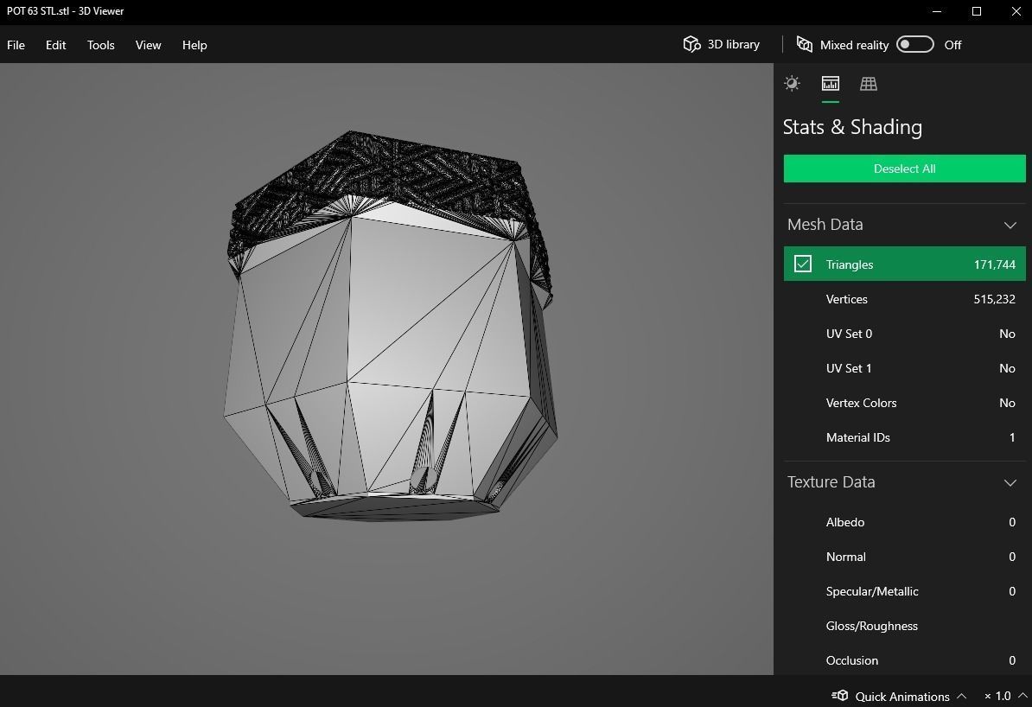Select the Gloss/Roughness texture row
Screen dimensions: 1032x707
(904, 626)
